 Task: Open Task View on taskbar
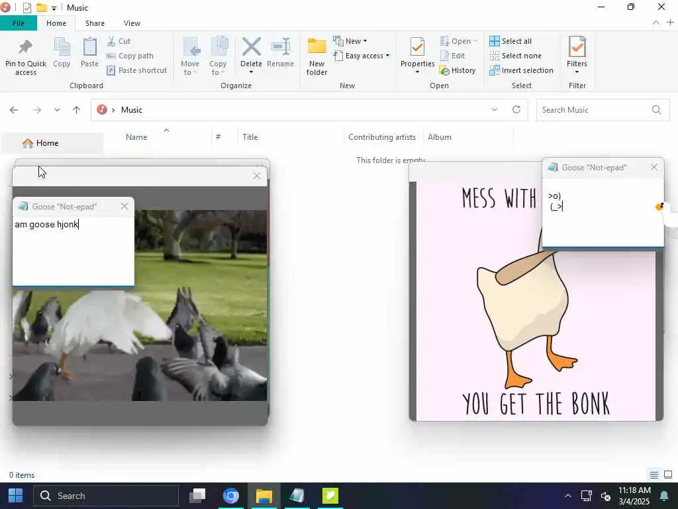[x=197, y=496]
